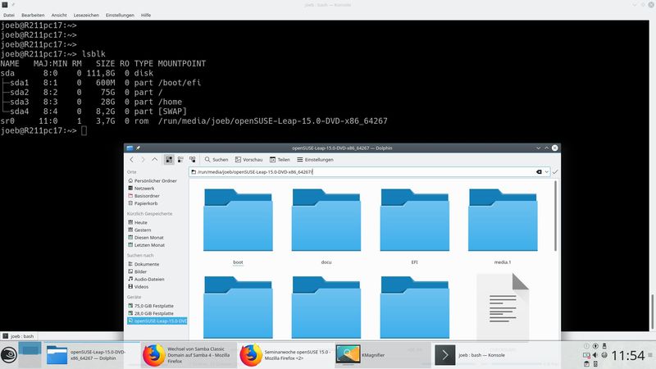Switch to Dolphin taskbar entry
This screenshot has height=369, width=656.
click(x=91, y=355)
